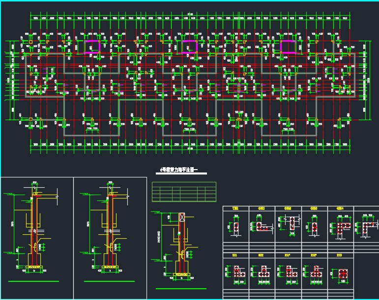
Task: Select the drawing title text 6号楼剪力墙平法图一
Action: pyautogui.click(x=179, y=170)
